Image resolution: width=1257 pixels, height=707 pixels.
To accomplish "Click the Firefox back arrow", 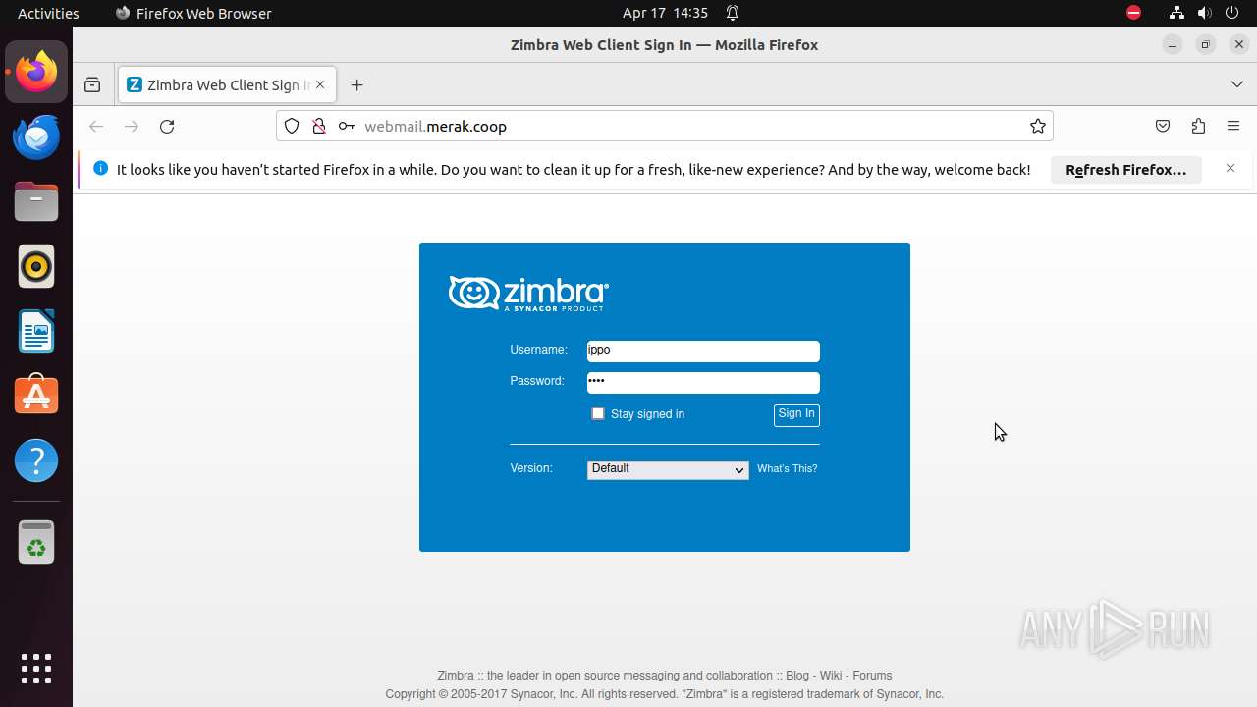I will point(96,126).
